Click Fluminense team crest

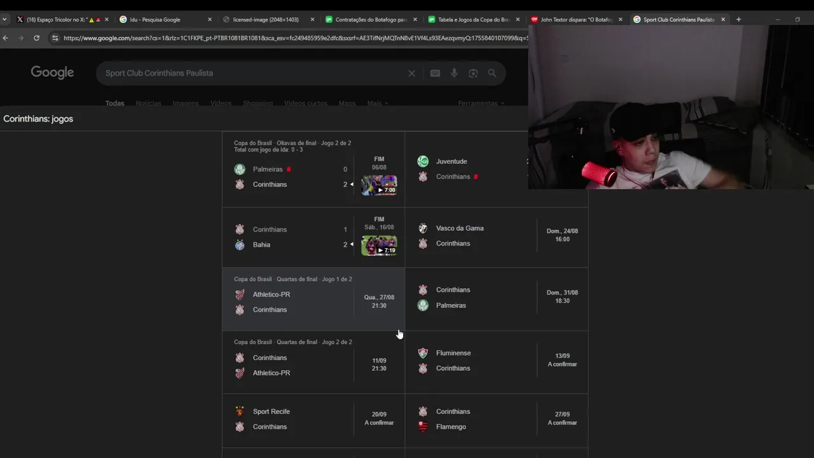[x=423, y=353]
